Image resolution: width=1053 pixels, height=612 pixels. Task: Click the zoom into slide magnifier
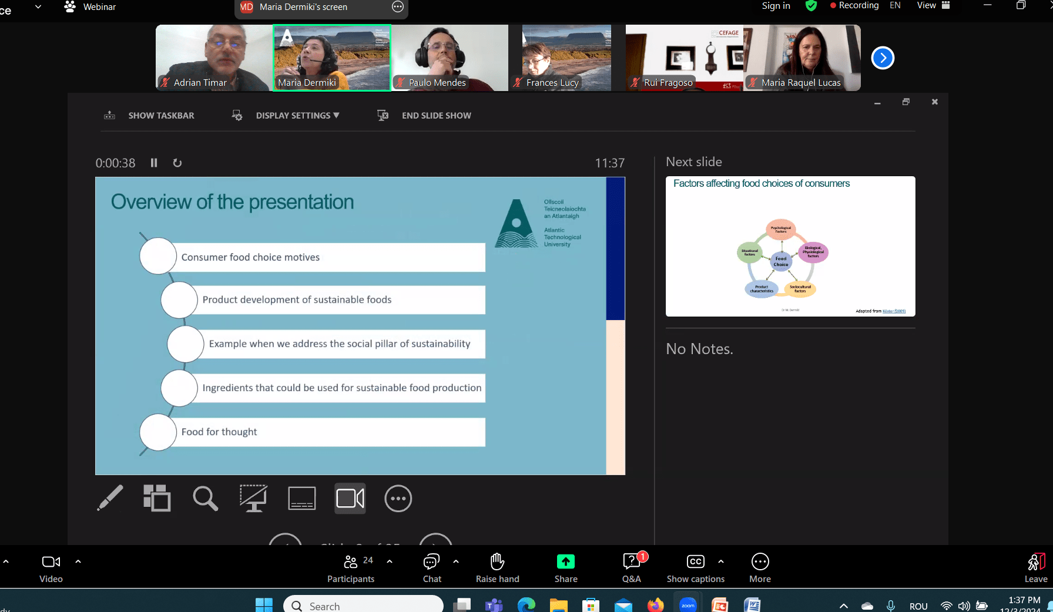point(205,498)
